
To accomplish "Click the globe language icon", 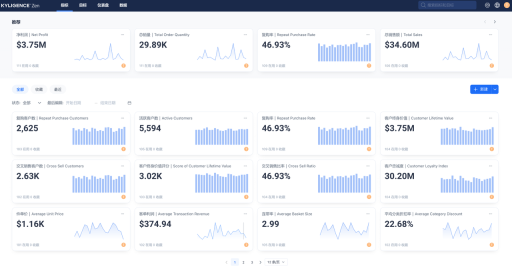I will 497,5.
